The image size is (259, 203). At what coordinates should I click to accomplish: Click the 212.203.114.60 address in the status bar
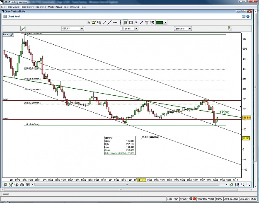tap(249, 199)
